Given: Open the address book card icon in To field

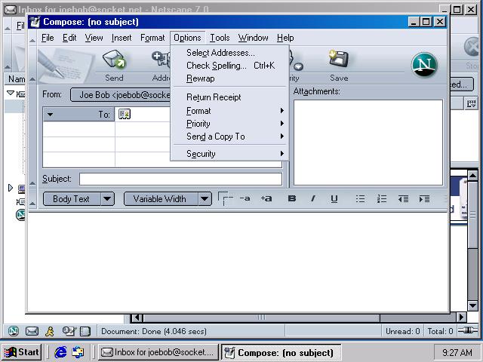Looking at the screenshot, I should pos(125,114).
